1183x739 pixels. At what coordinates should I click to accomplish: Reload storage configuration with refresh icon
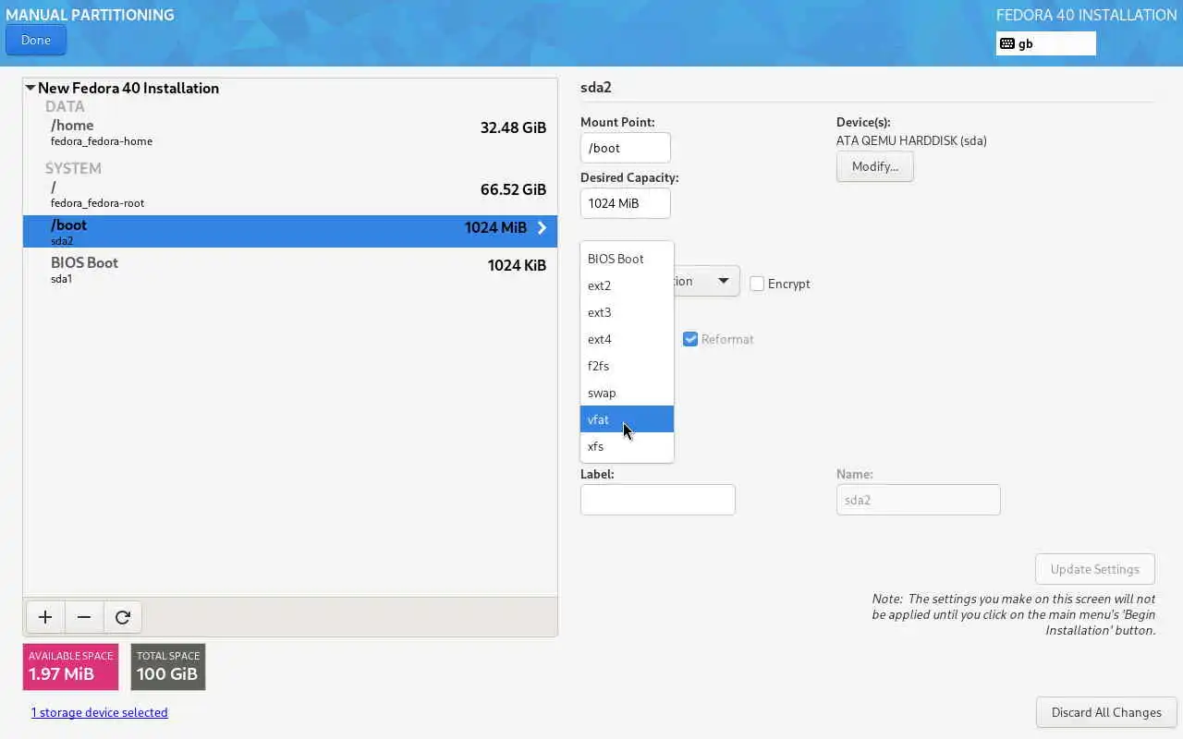coord(123,617)
